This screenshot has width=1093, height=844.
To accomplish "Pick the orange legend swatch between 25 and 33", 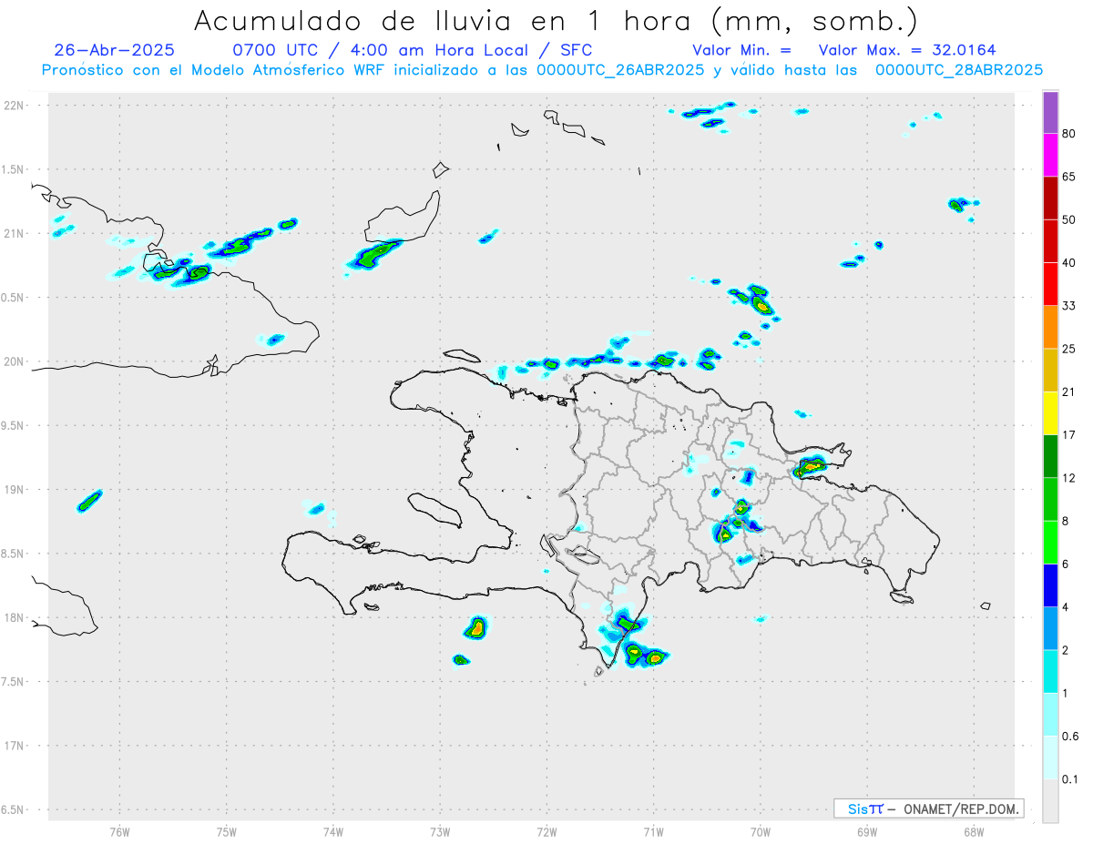I will tap(1050, 327).
